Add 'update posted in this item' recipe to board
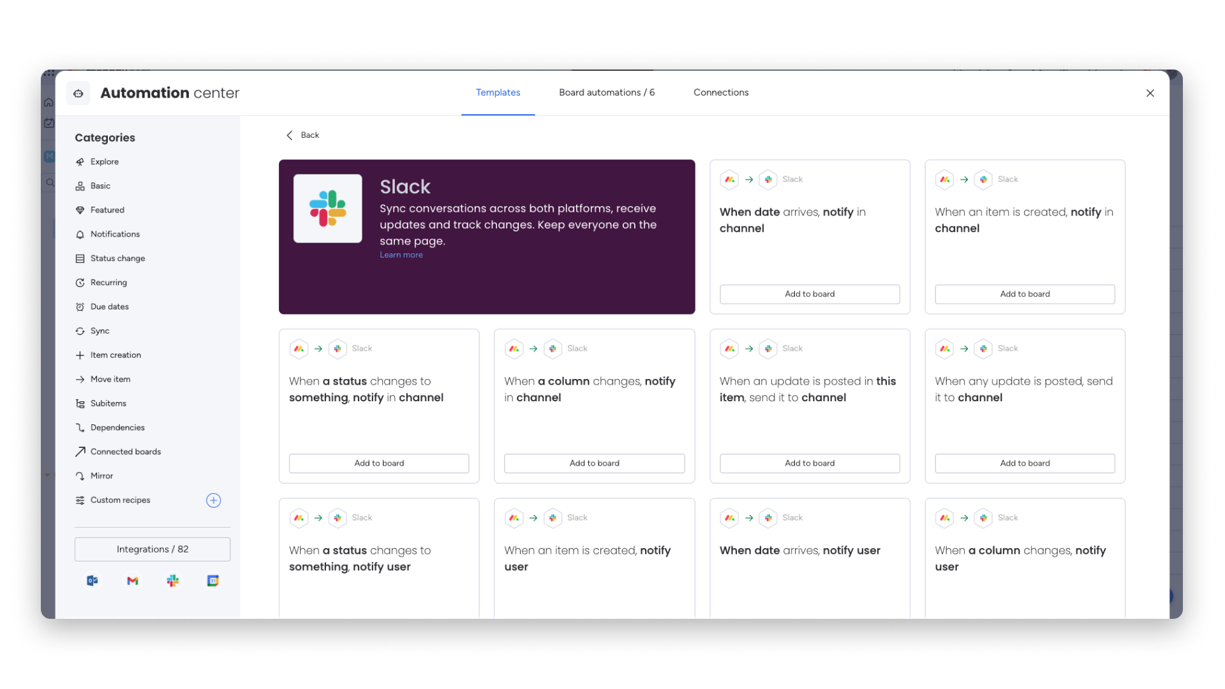1225x689 pixels. coord(810,463)
